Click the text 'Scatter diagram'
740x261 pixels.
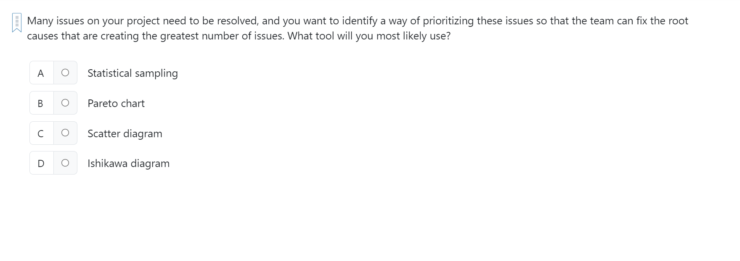click(125, 133)
